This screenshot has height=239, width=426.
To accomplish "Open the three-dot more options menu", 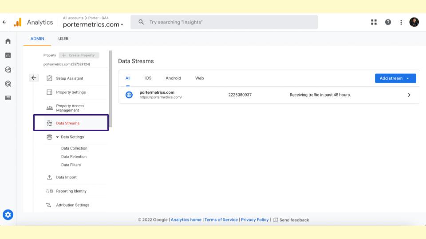I will [x=401, y=22].
